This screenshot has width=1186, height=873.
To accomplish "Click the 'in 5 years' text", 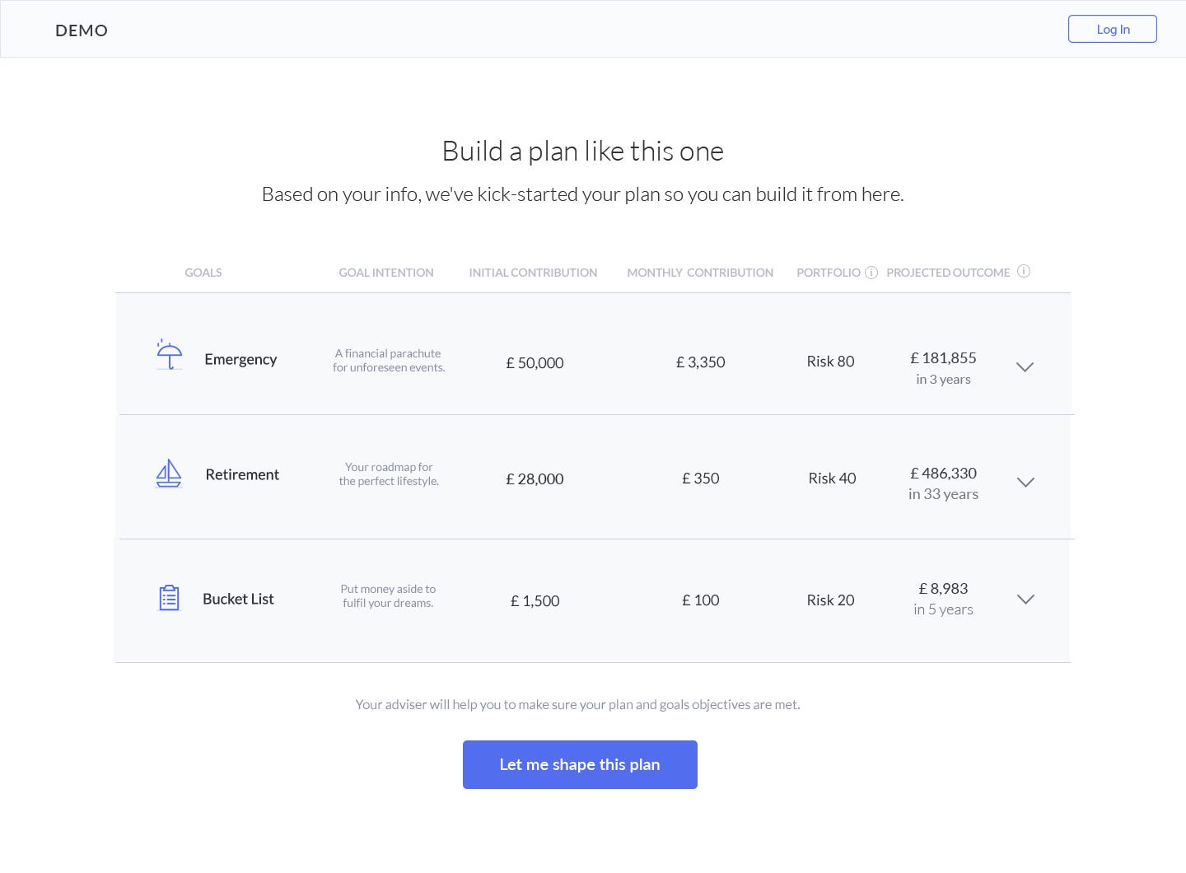I will click(943, 609).
